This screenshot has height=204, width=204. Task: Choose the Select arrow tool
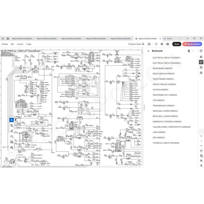(x=12, y=120)
